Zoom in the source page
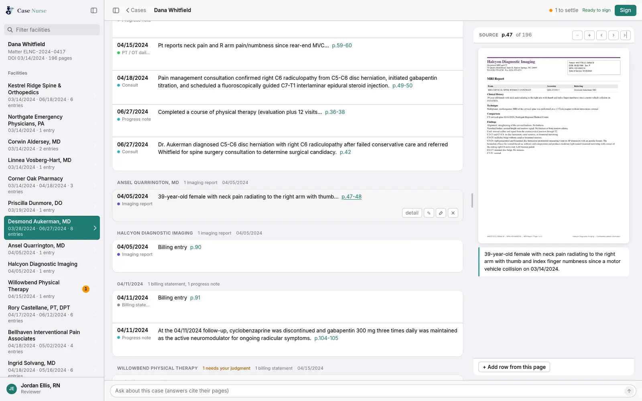 pyautogui.click(x=589, y=35)
